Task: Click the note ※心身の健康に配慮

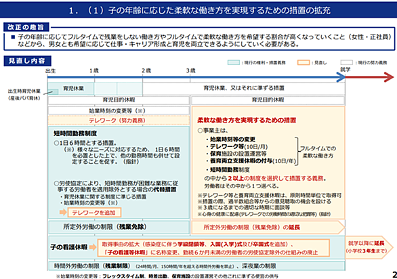Action: (x=264, y=214)
